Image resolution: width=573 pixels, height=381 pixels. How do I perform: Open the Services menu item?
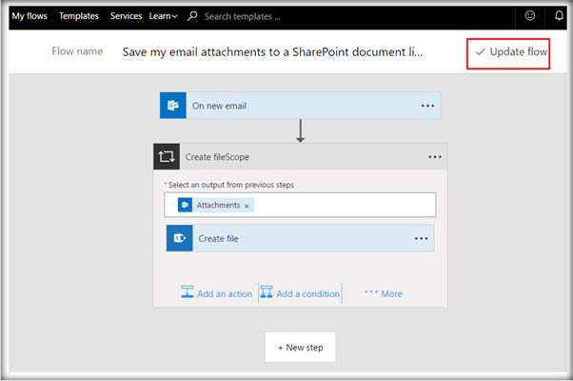click(x=126, y=16)
